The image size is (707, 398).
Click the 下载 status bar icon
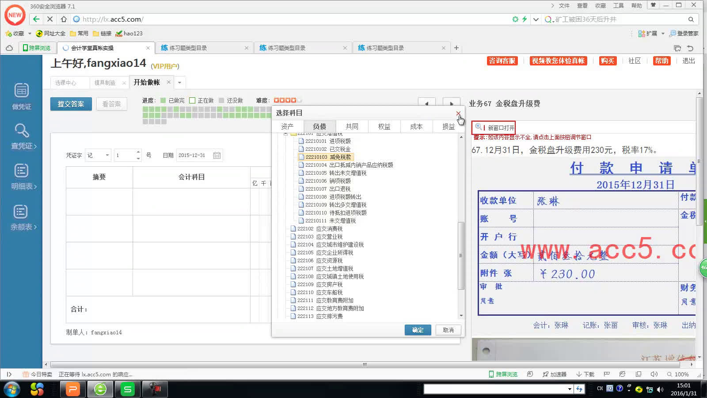click(585, 374)
